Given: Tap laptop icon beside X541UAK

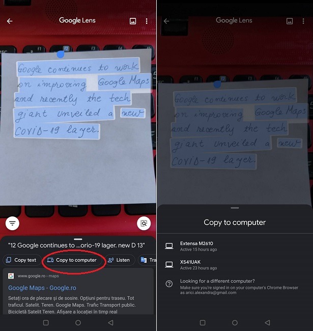Looking at the screenshot, I should pyautogui.click(x=169, y=265).
